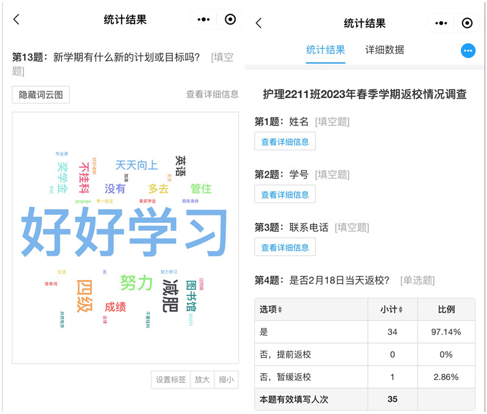Switch to the 统计结果 tab
Viewport: 487px width, 414px height.
(325, 50)
